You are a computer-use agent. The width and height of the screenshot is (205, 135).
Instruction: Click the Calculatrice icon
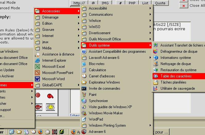pos(84,70)
